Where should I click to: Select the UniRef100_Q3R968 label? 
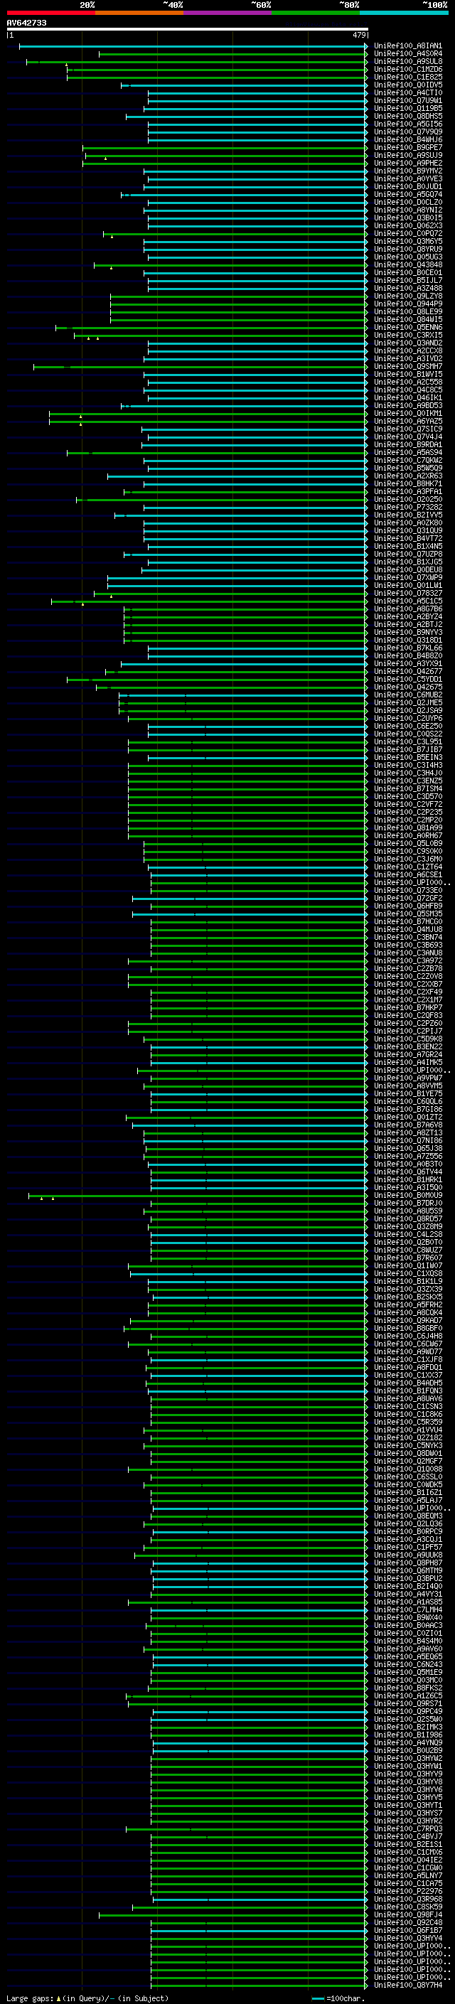[x=407, y=1899]
